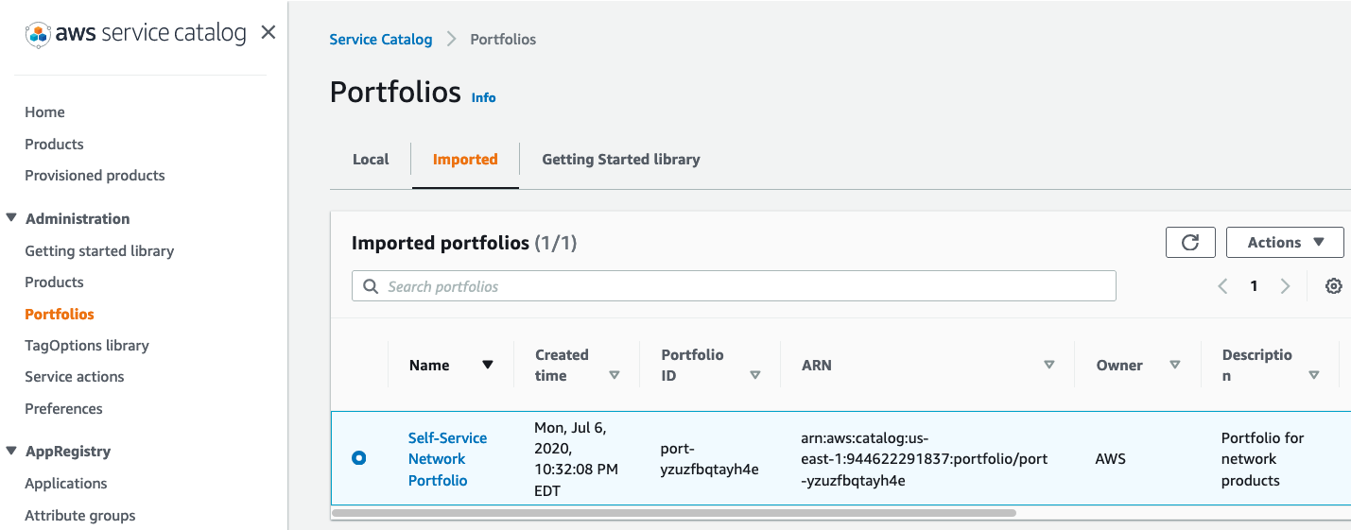The image size is (1351, 530).
Task: Collapse the Administration section
Action: click(x=11, y=218)
